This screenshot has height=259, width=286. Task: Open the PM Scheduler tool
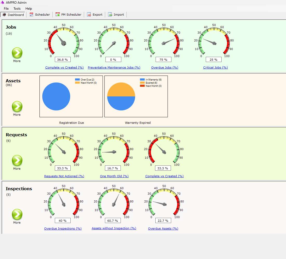(x=68, y=15)
